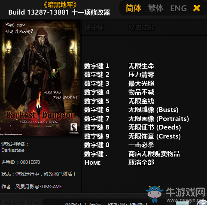
Task: Toggle 无限生命 cheat option
Action: 141,66
